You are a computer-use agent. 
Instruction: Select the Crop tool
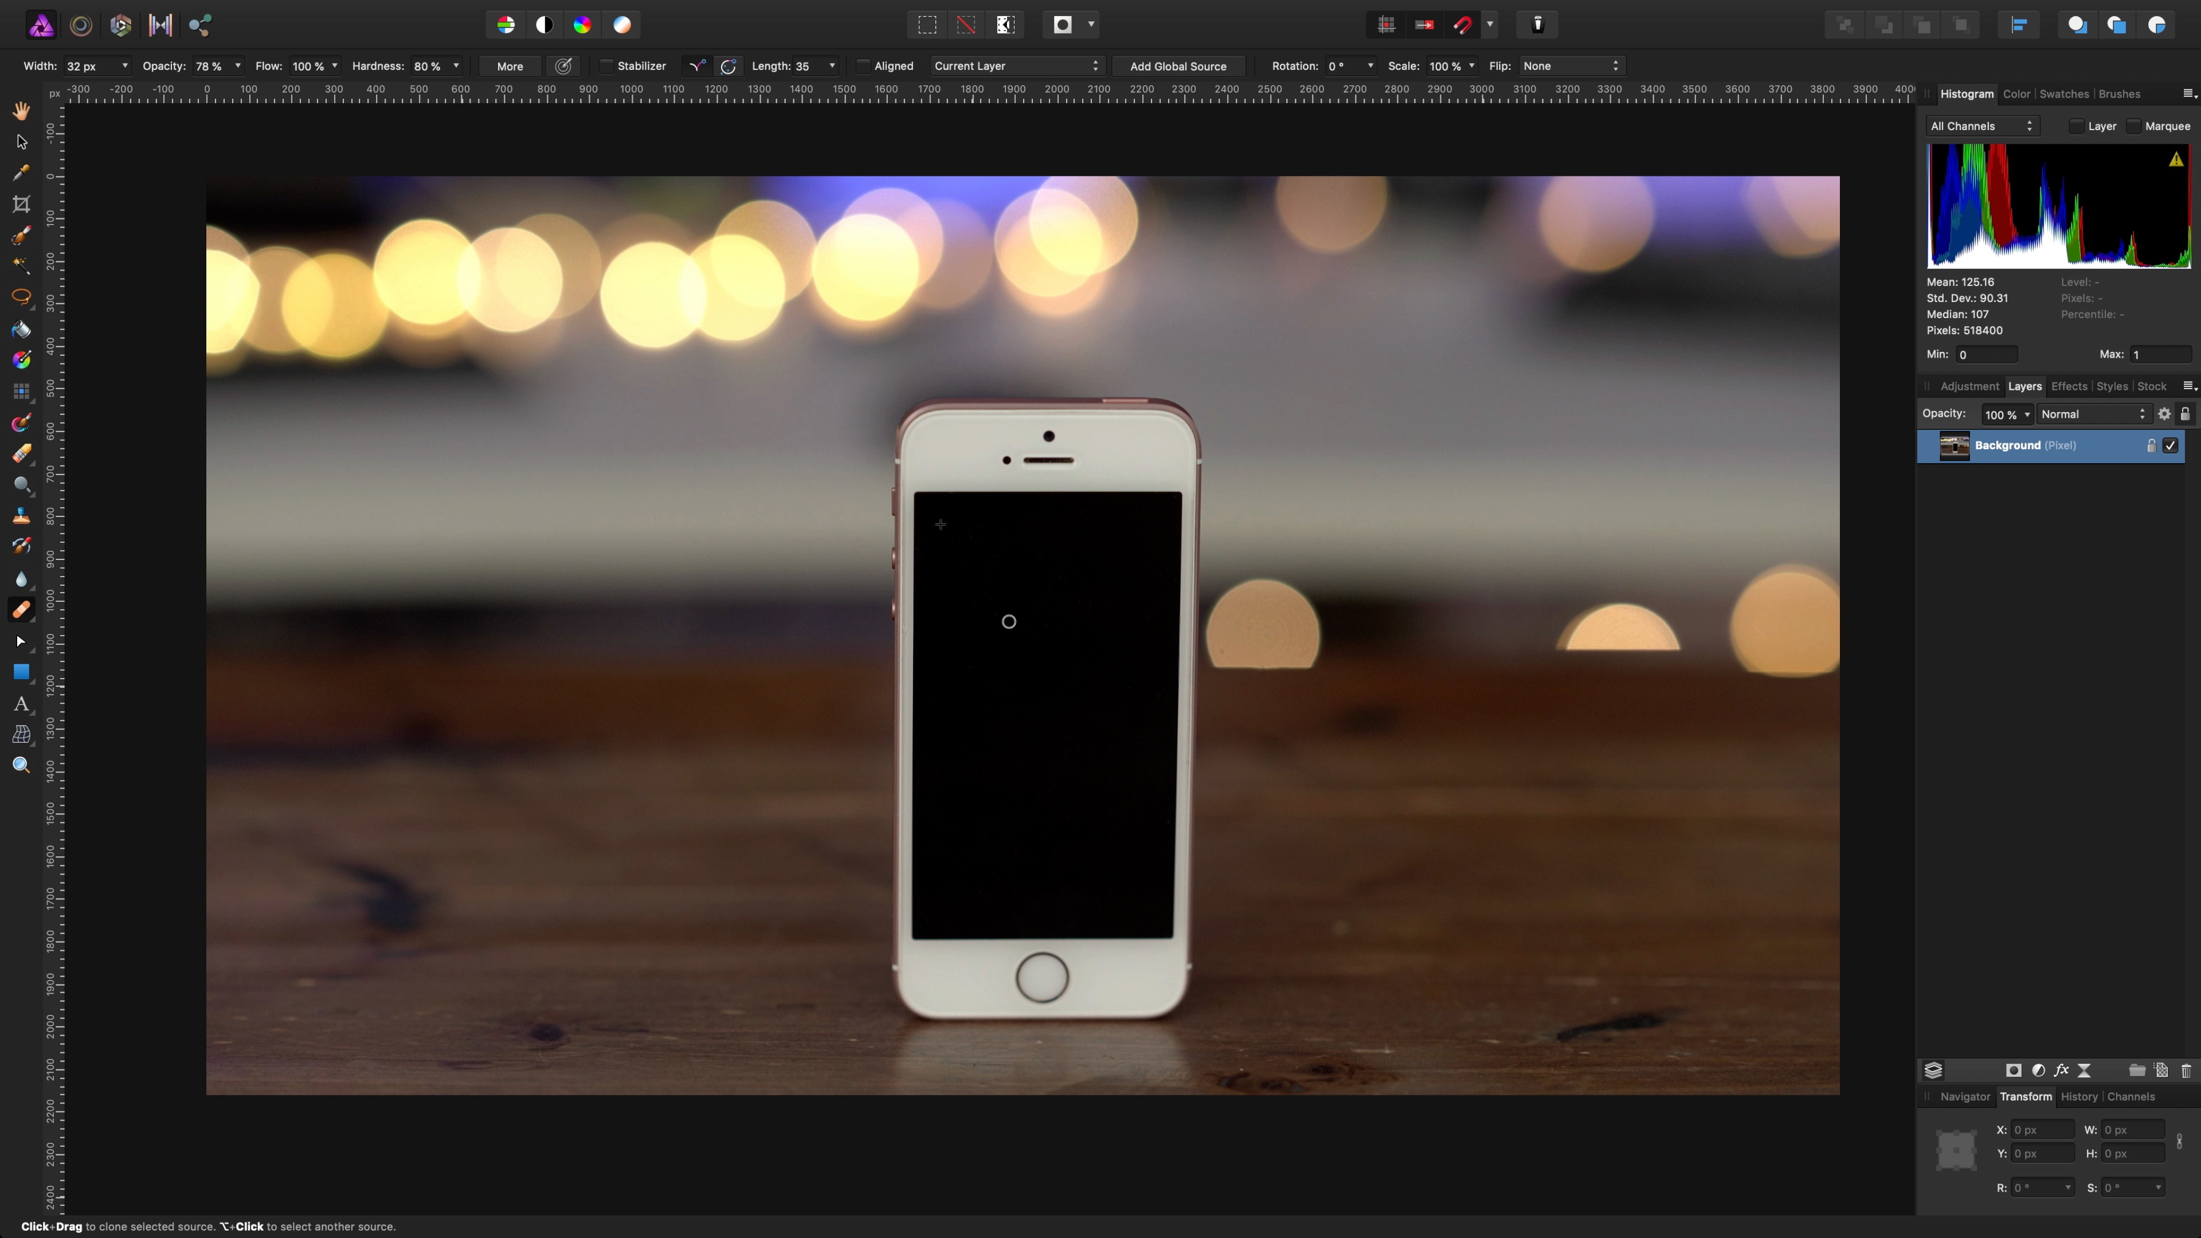pos(21,204)
